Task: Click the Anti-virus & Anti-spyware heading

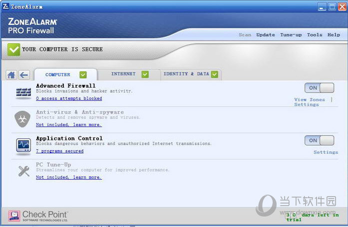Action: coord(80,112)
